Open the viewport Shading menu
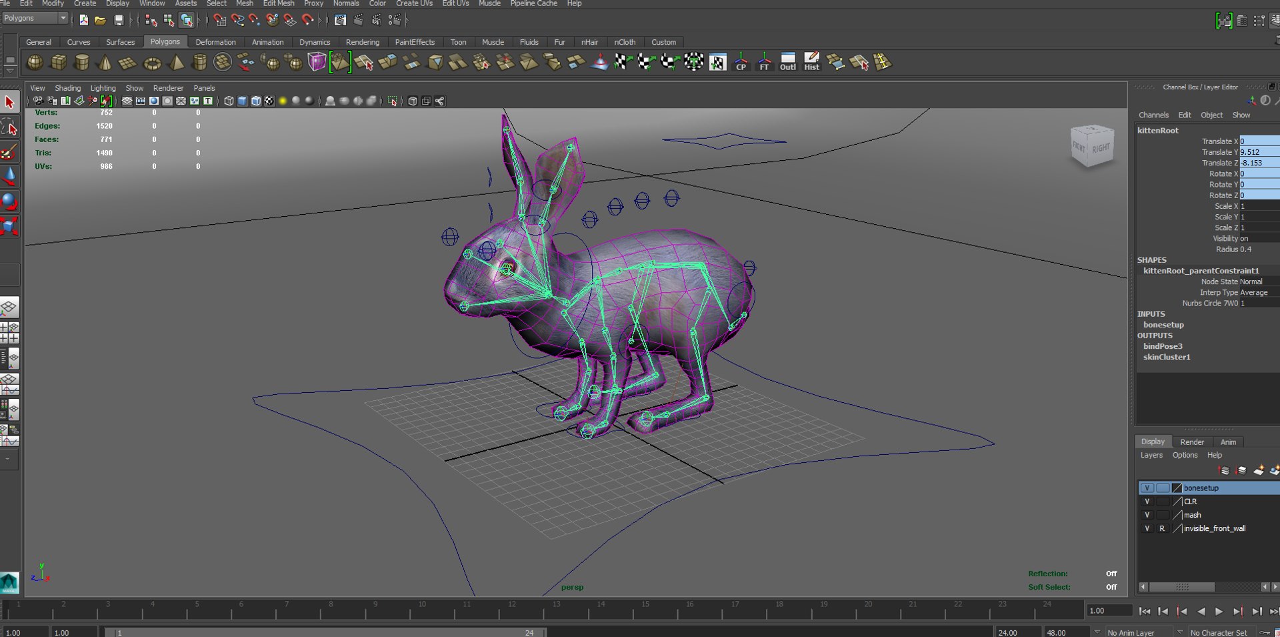Viewport: 1280px width, 637px height. (67, 88)
